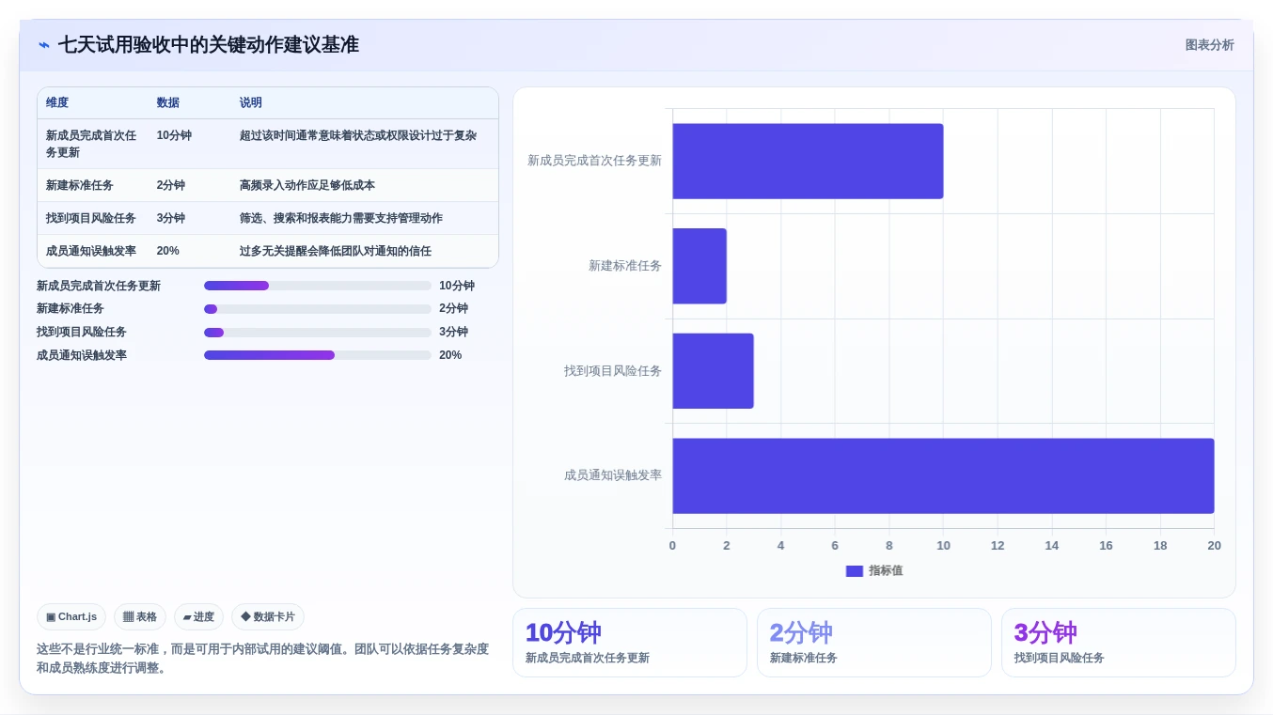Click table cell 找到项目风险任务

point(91,218)
